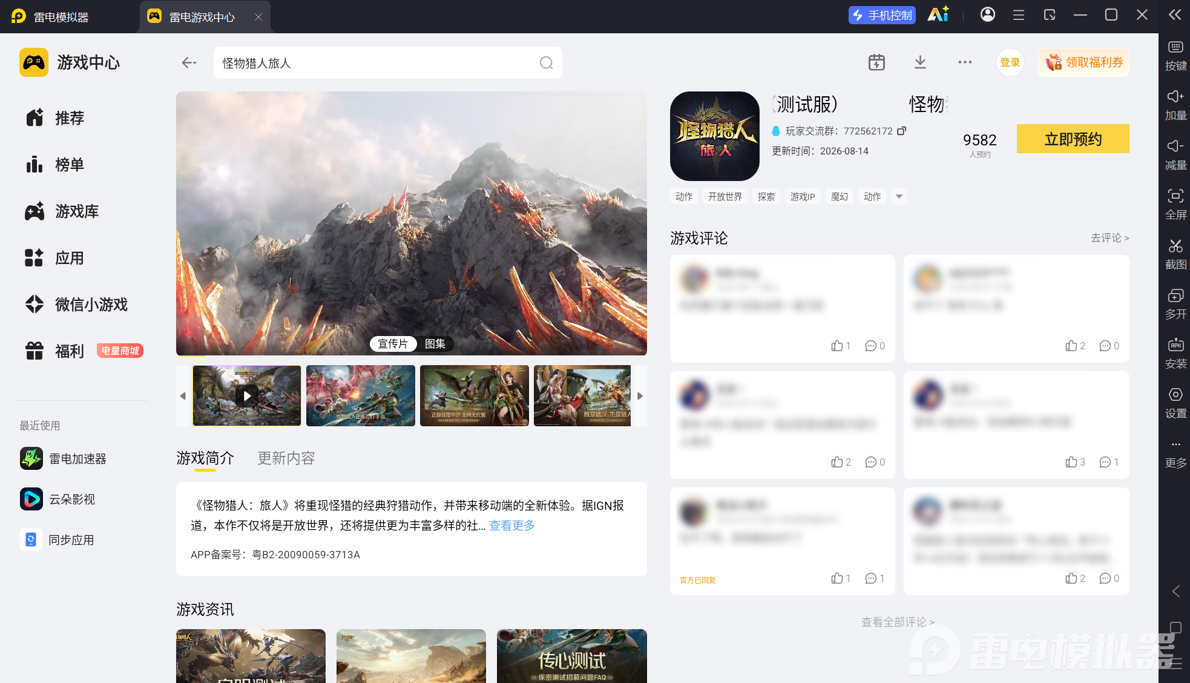Launch 云朵影视 from recent list
1190x683 pixels.
coord(58,500)
